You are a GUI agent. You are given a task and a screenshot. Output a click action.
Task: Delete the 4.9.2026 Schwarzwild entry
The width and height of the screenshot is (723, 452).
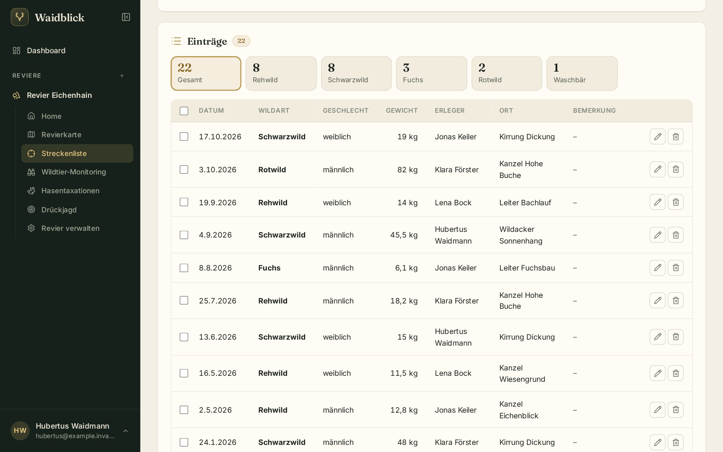pos(676,235)
